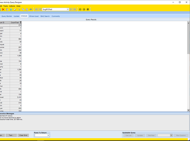
Task: Select the Analyze tab
Action: (x=24, y=16)
